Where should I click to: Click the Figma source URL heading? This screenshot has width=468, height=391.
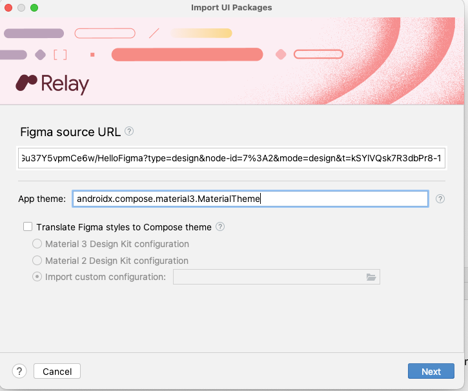[x=70, y=132]
